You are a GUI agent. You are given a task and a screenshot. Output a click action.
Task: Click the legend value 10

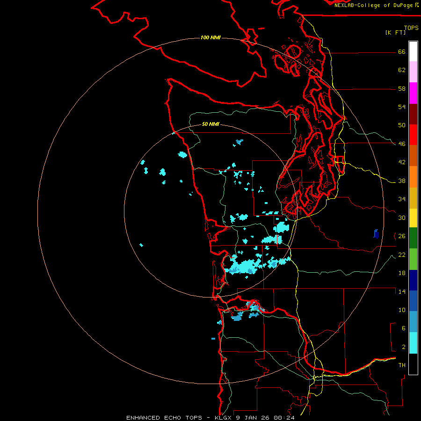coord(402,310)
